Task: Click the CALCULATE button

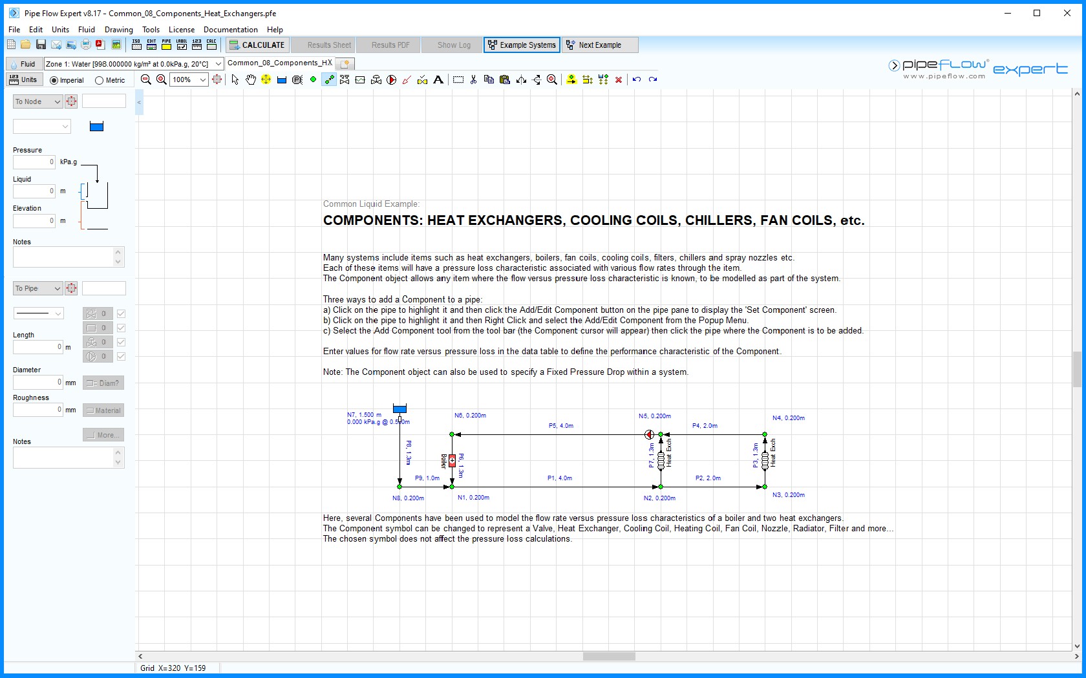Action: coord(256,45)
